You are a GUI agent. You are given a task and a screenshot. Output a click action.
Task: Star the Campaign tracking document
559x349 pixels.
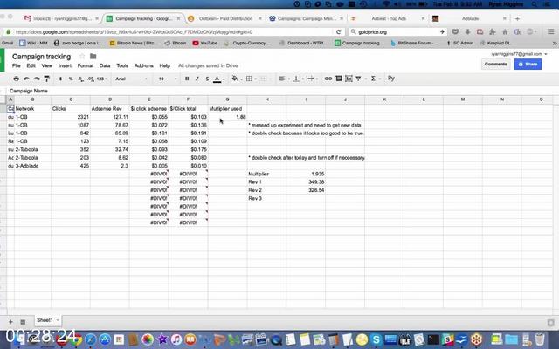tap(82, 56)
